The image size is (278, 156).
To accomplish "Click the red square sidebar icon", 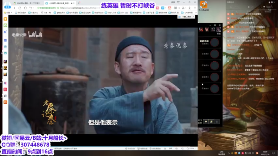I will 5,89.
